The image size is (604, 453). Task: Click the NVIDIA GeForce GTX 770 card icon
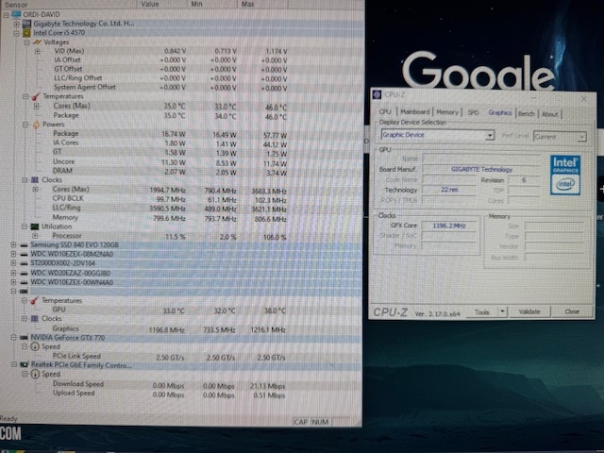tap(24, 338)
